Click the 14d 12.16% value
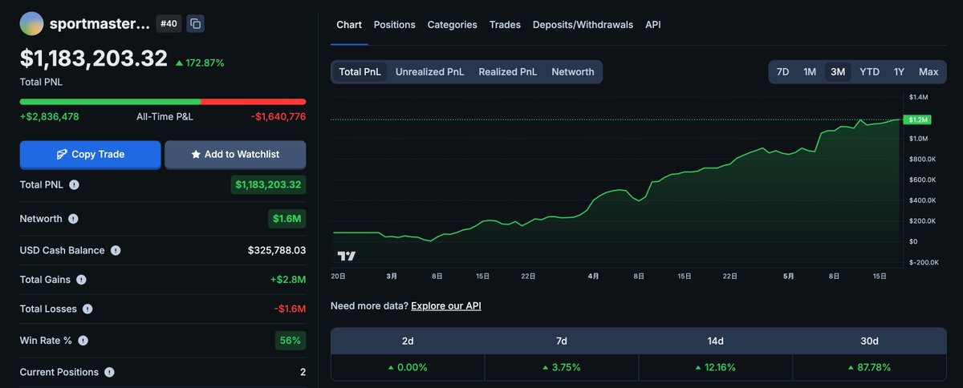Viewport: 963px width, 388px height. click(716, 367)
